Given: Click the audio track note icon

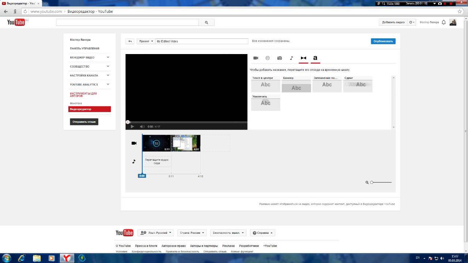Looking at the screenshot, I should [x=134, y=161].
